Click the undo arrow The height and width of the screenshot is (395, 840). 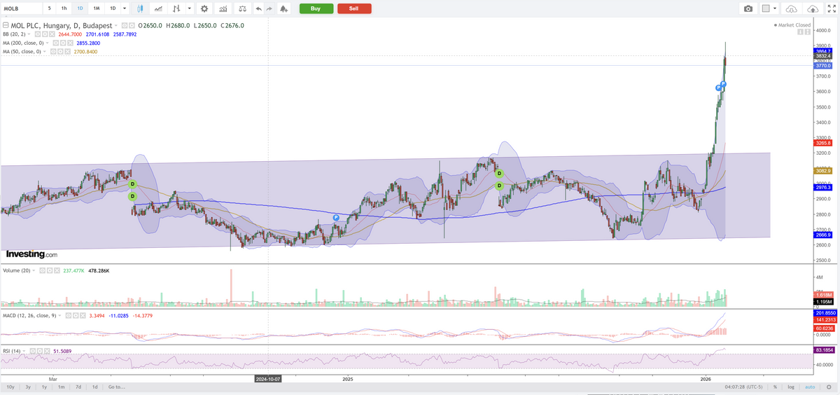click(259, 8)
